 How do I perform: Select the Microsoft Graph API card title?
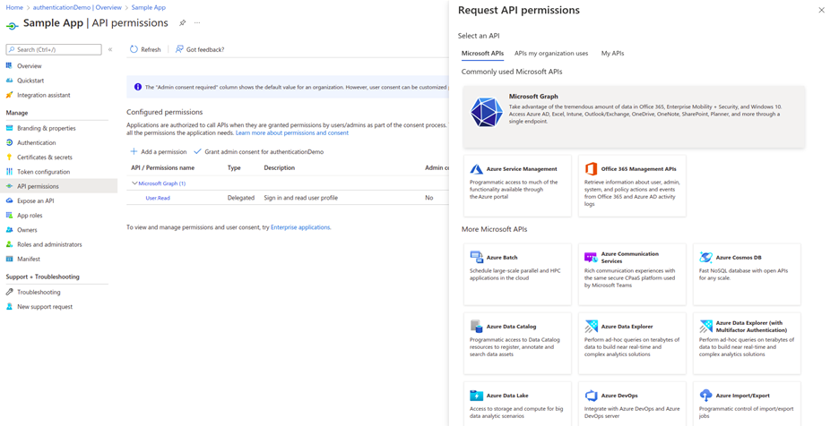(x=533, y=96)
